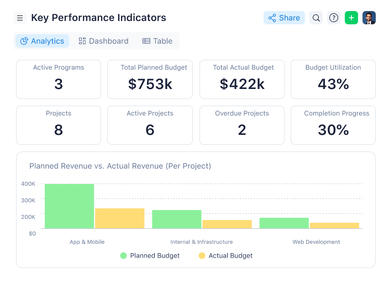Click the Planned Budget green legend dot

(x=124, y=256)
